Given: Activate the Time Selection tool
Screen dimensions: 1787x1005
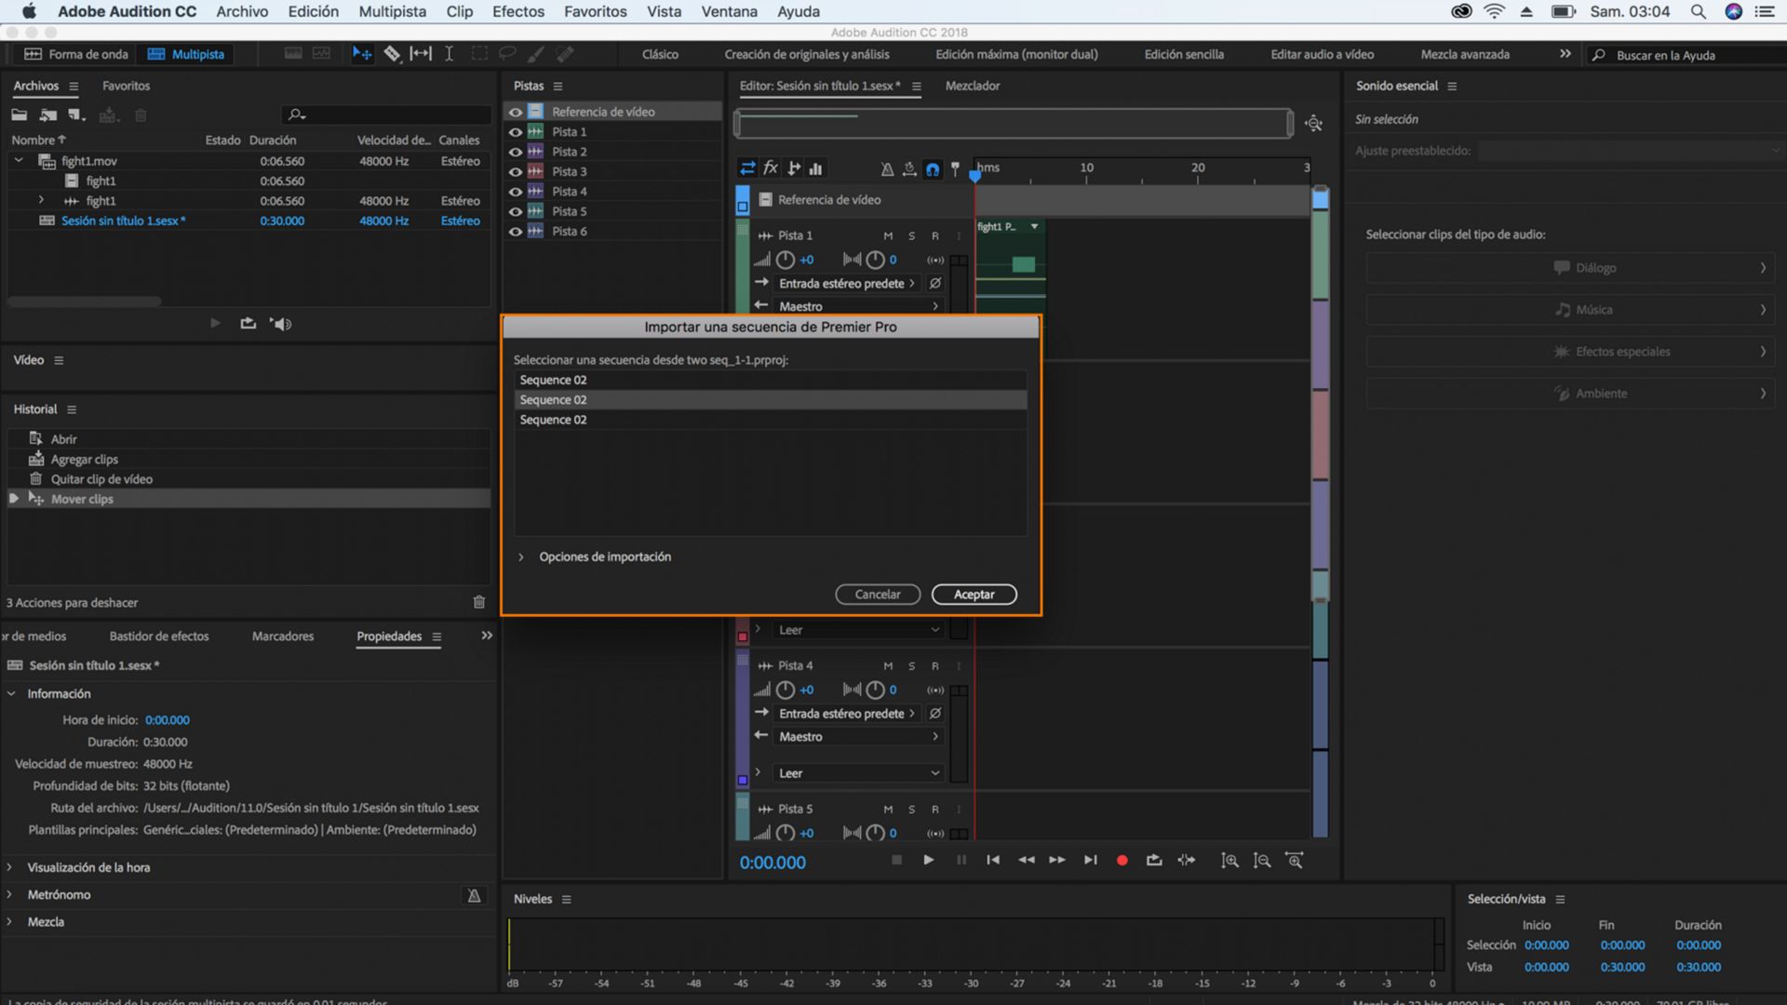Looking at the screenshot, I should (x=448, y=54).
